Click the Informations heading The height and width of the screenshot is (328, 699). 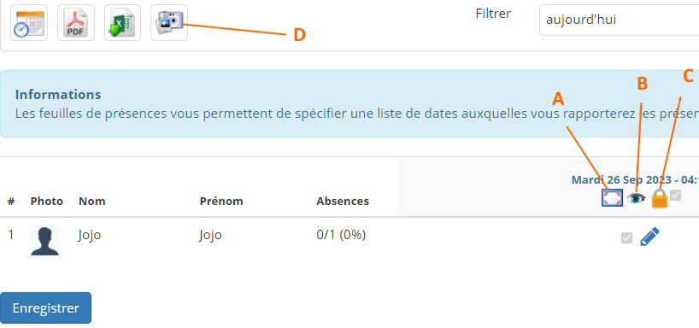[x=58, y=95]
